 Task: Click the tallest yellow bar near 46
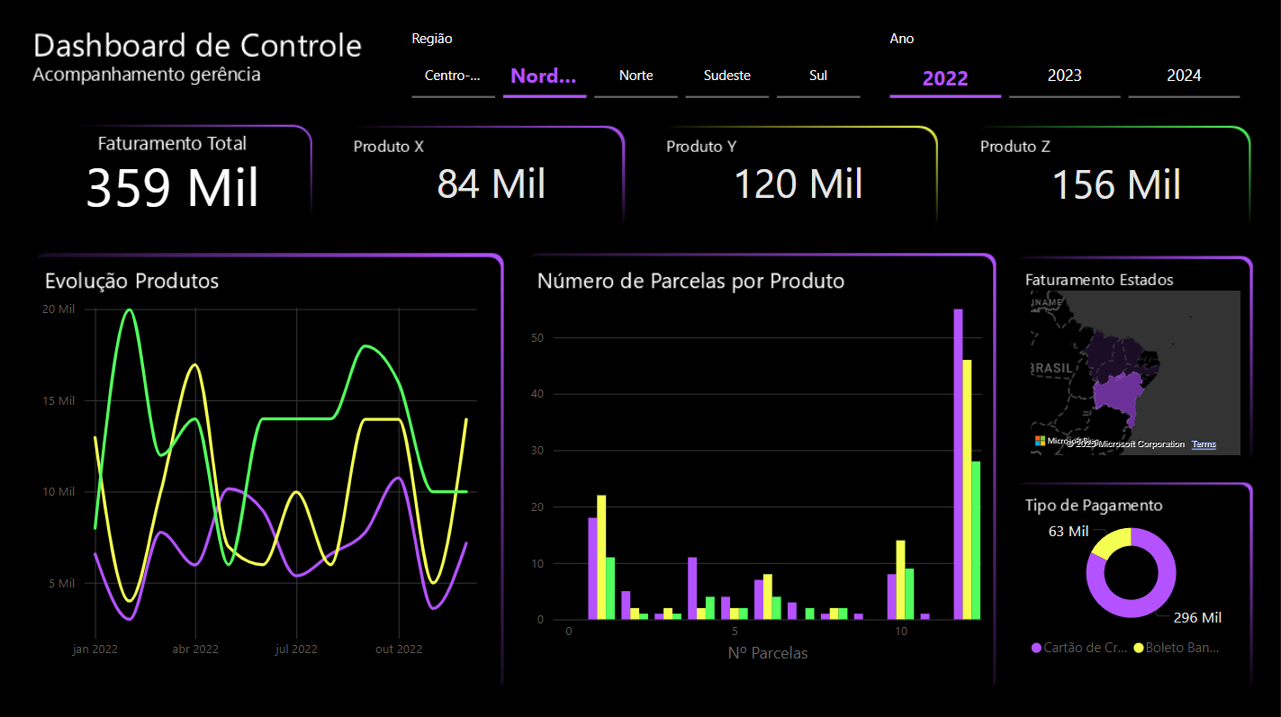[967, 489]
